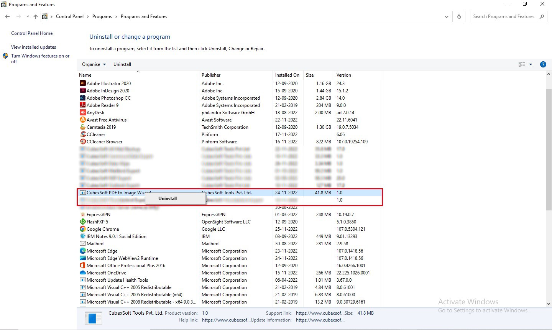Click the CCleaner Browser icon
552x330 pixels.
click(82, 141)
